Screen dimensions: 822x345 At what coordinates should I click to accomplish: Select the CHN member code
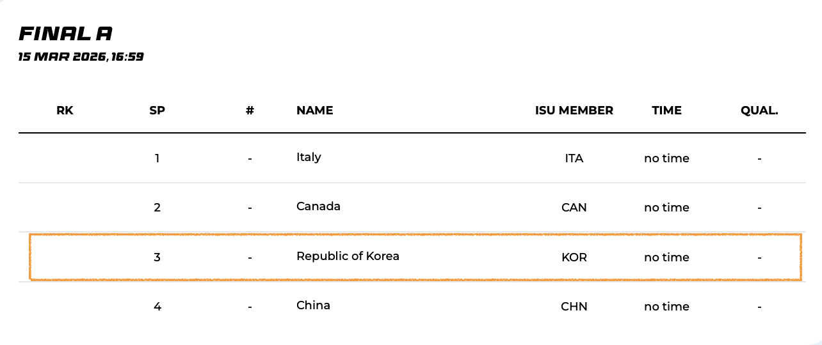coord(574,307)
